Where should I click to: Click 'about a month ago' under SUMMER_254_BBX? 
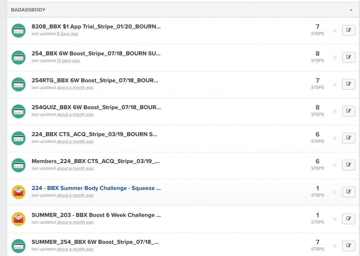click(x=75, y=249)
